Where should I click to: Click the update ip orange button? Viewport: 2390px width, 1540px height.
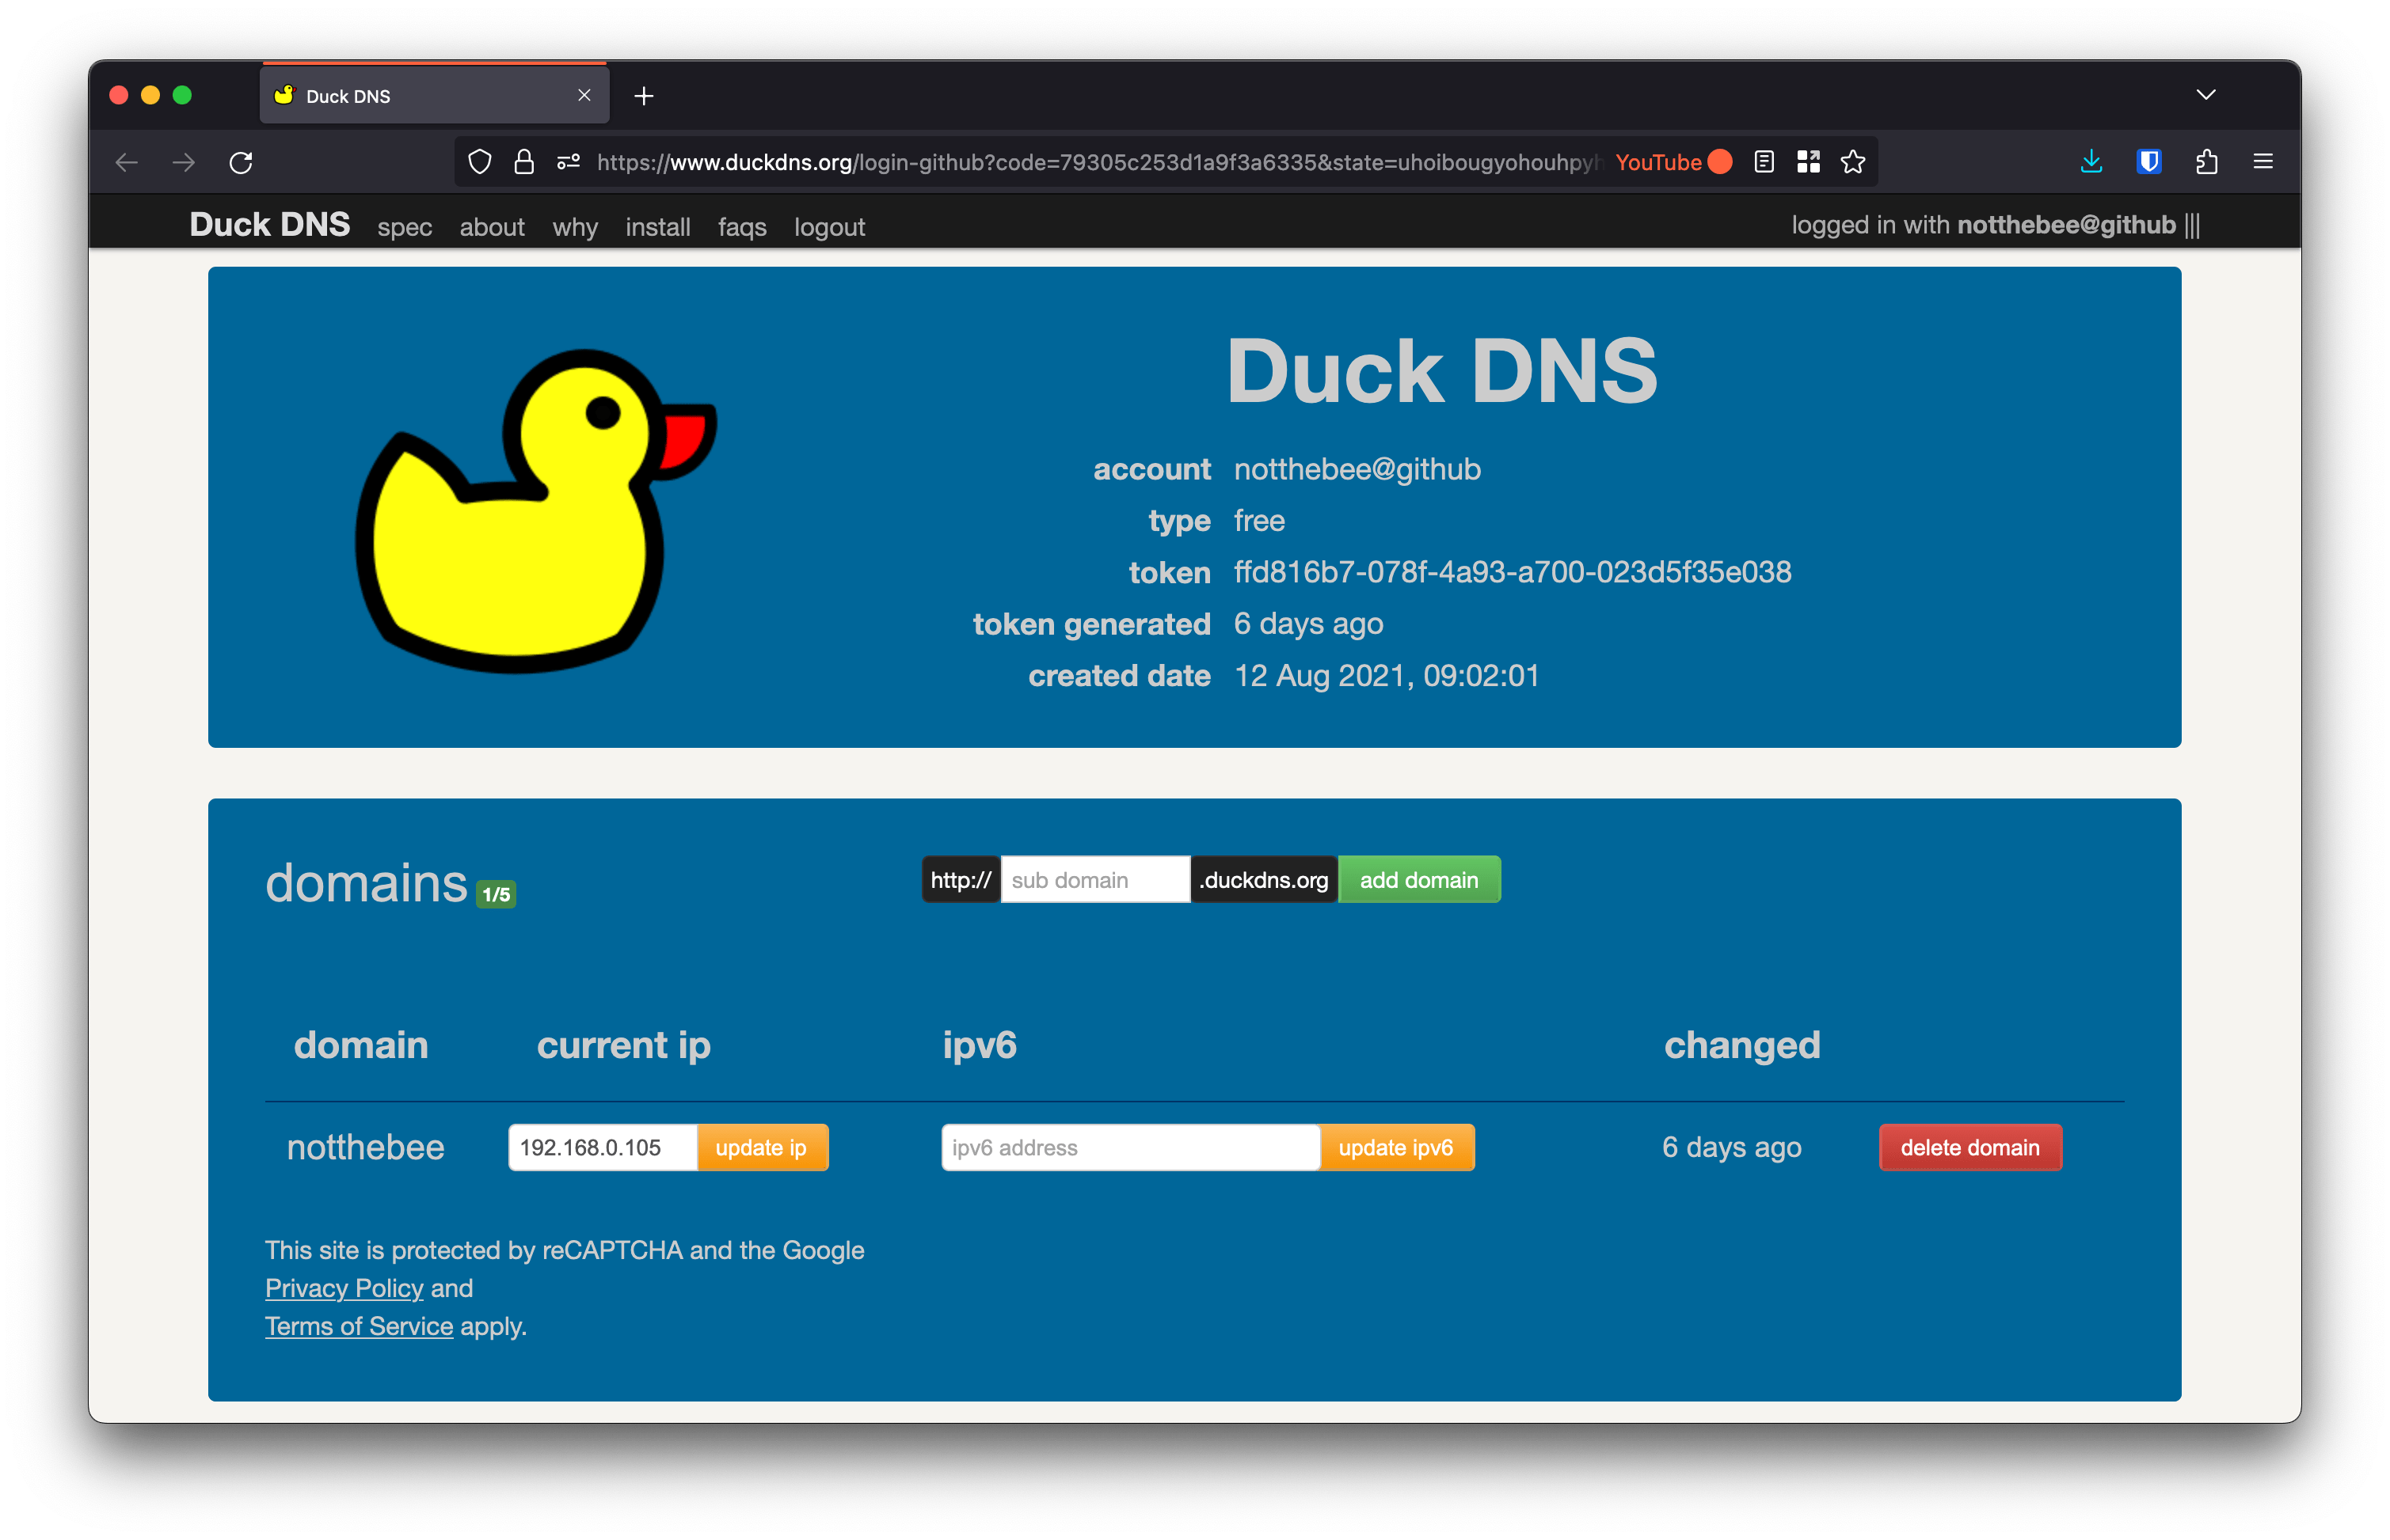(761, 1148)
